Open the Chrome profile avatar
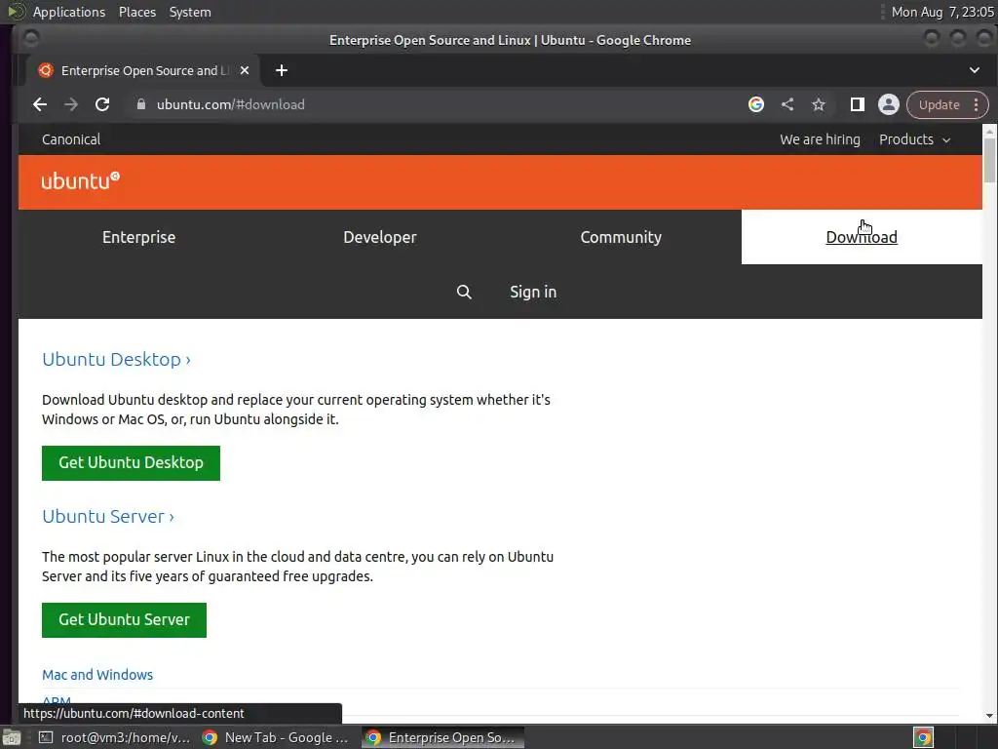Image resolution: width=998 pixels, height=749 pixels. tap(889, 104)
